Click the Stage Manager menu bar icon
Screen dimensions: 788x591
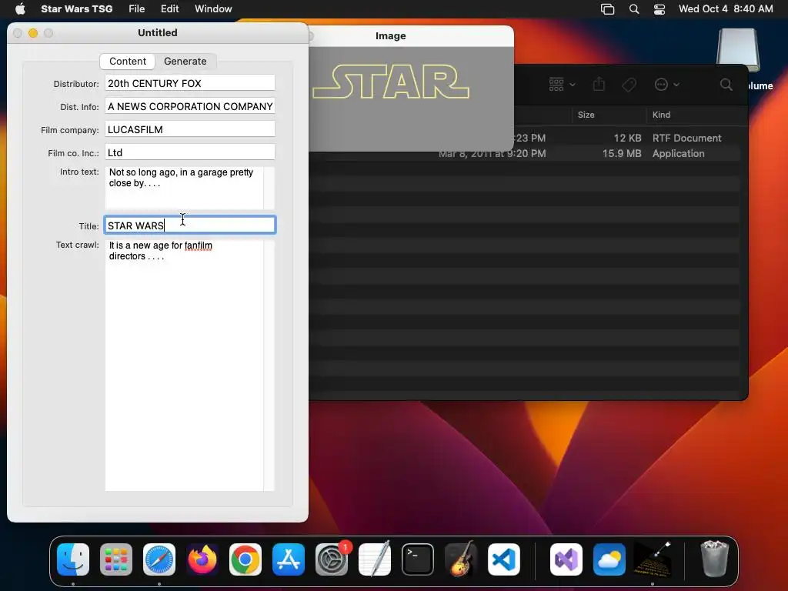[x=608, y=9]
